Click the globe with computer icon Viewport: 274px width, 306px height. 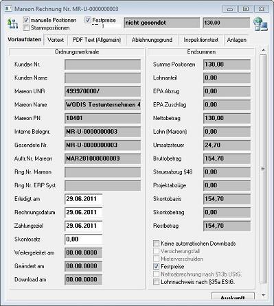click(260, 24)
